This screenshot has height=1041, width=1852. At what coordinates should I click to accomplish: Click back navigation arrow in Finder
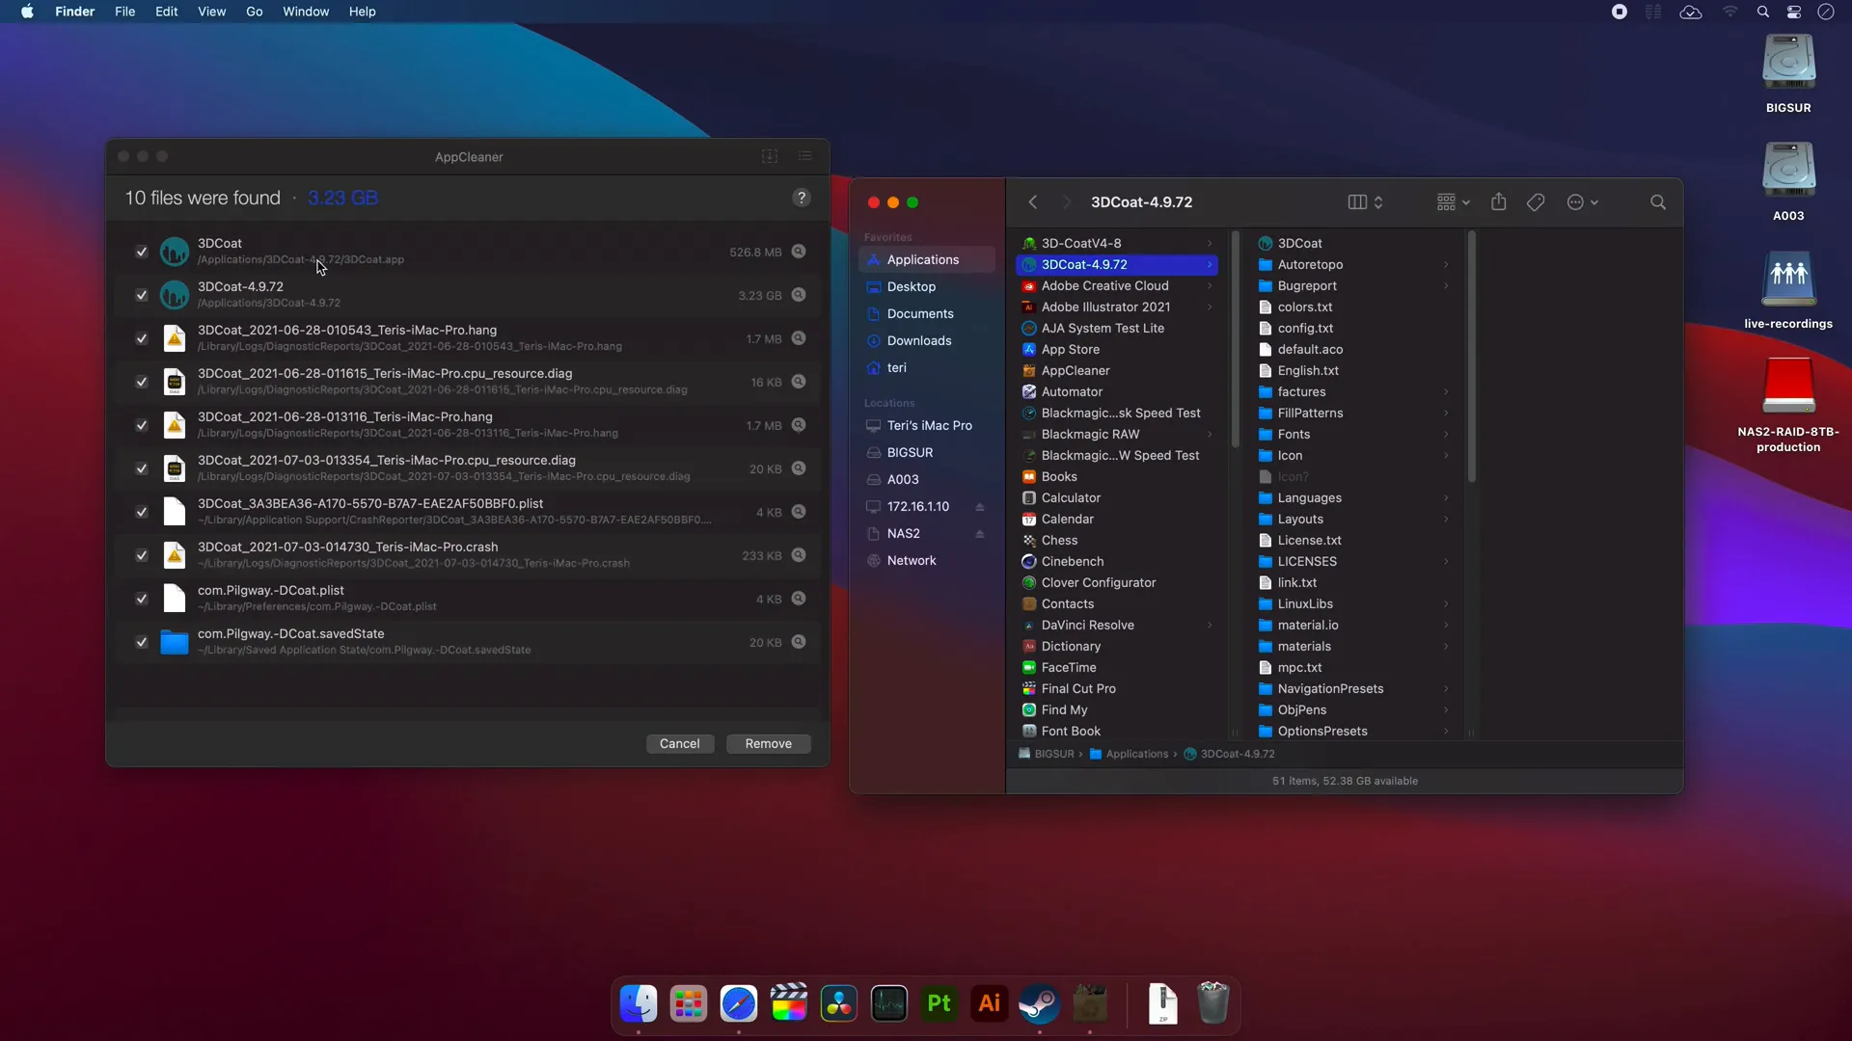pyautogui.click(x=1031, y=200)
